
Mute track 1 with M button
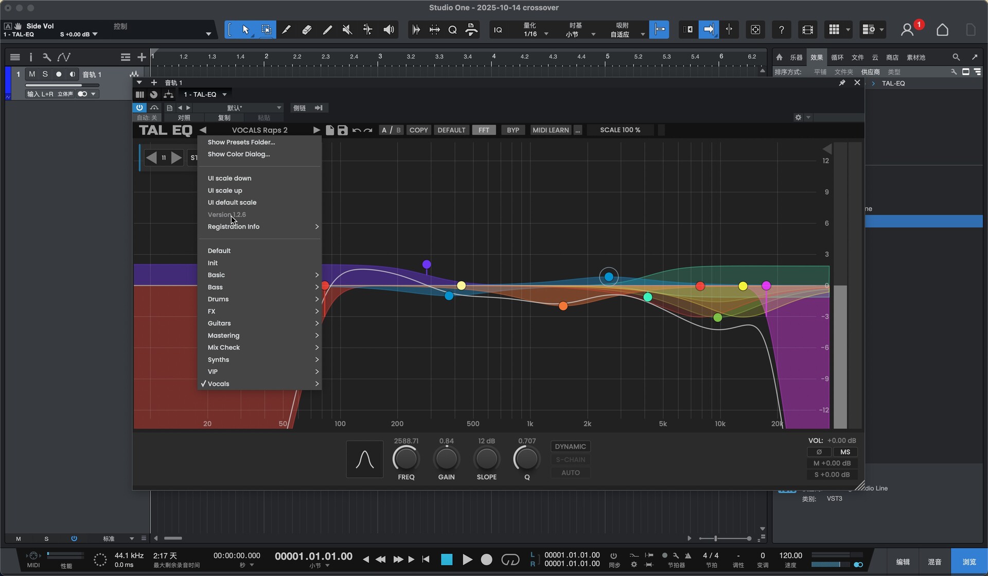tap(32, 74)
